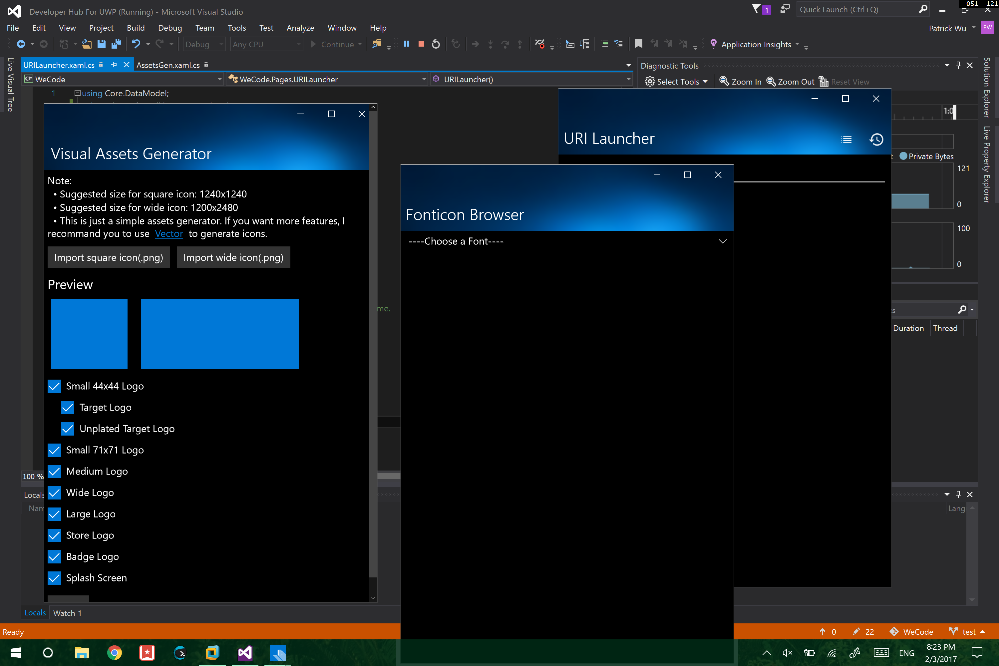The height and width of the screenshot is (666, 999).
Task: Toggle Small 71x71 Logo checkbox
Action: [x=54, y=450]
